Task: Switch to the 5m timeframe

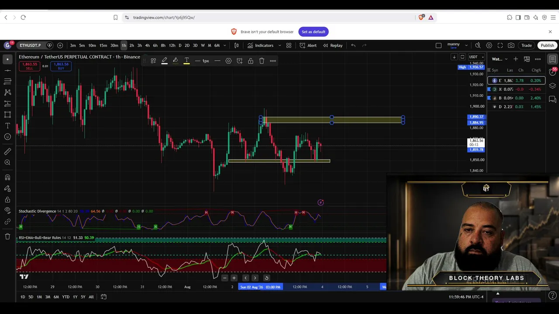Action: click(x=82, y=45)
